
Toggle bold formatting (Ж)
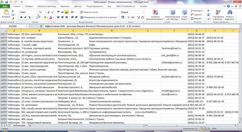point(21,17)
